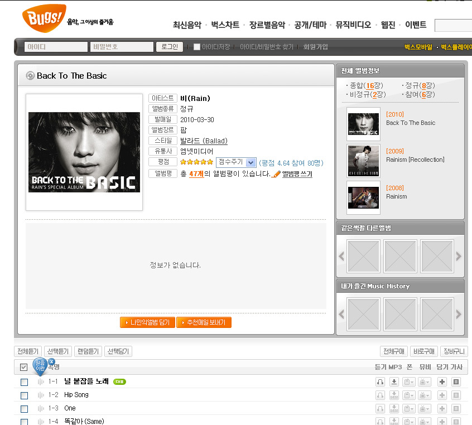472x425 pixels.
Task: Tick the checkbox for 똑같아 (Same)
Action: click(x=24, y=422)
